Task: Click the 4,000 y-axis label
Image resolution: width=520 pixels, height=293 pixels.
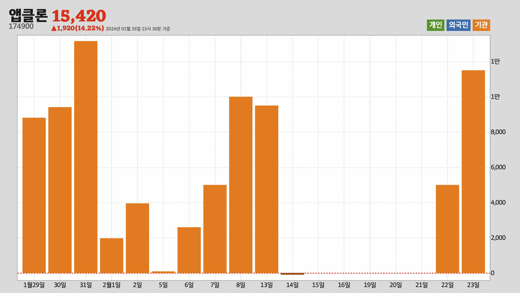Action: pyautogui.click(x=498, y=203)
